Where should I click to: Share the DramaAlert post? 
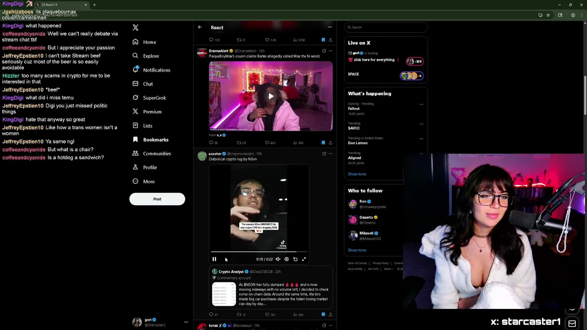click(330, 143)
